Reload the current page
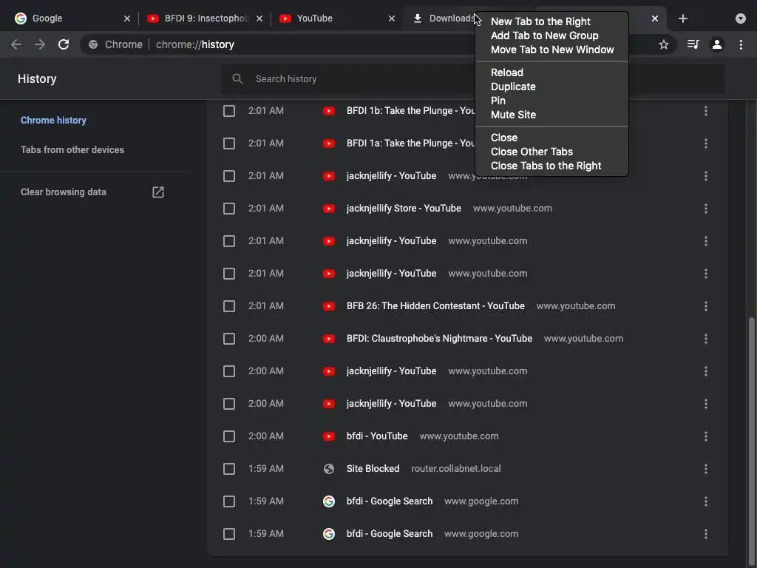 (64, 44)
